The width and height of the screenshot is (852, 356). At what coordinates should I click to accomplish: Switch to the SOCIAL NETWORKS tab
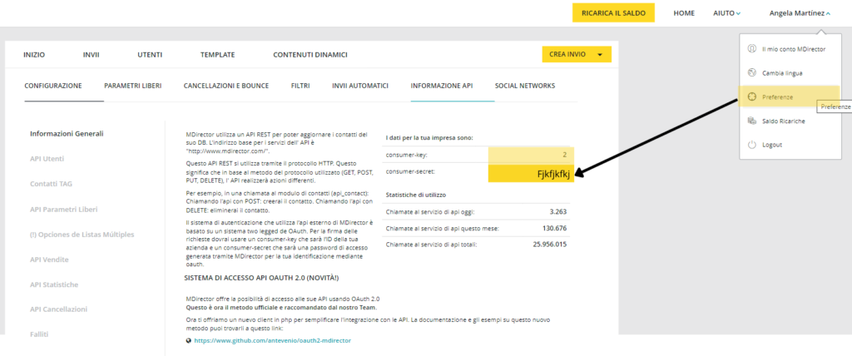(525, 86)
